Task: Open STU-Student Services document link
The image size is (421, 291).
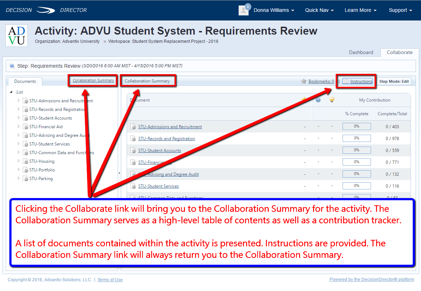Action: 158,186
